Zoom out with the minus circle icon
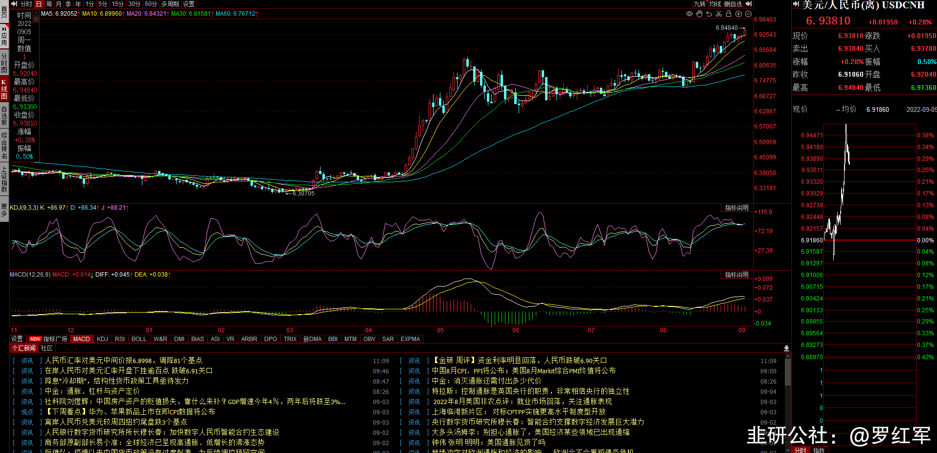The height and width of the screenshot is (453, 937). pyautogui.click(x=748, y=14)
